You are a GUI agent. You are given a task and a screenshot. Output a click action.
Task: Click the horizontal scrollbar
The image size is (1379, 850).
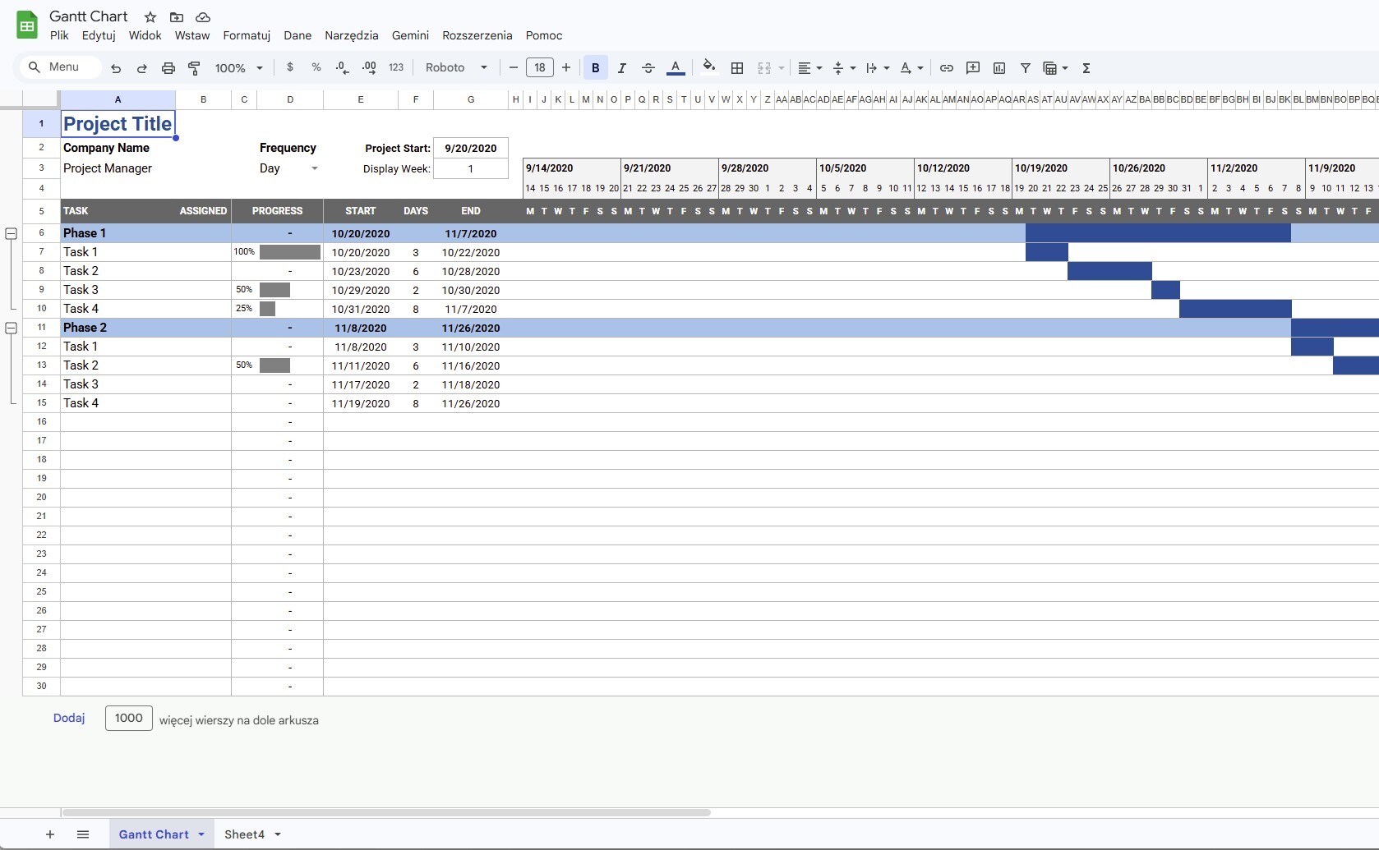pyautogui.click(x=385, y=812)
